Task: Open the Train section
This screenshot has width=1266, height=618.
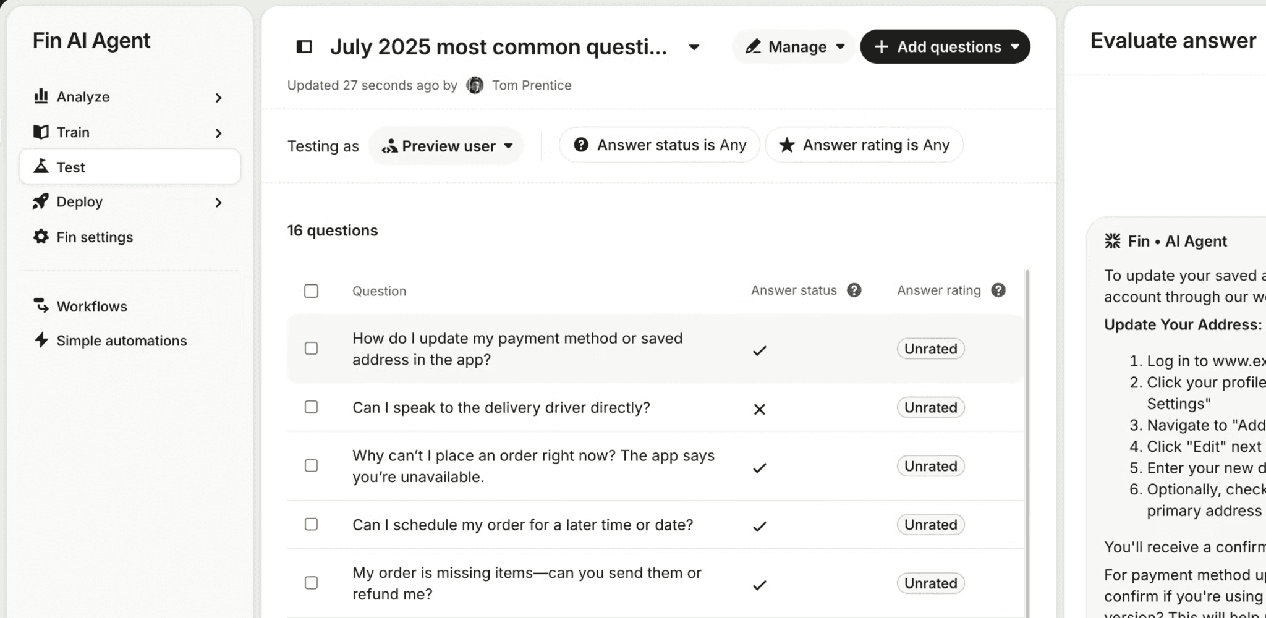Action: [x=130, y=132]
